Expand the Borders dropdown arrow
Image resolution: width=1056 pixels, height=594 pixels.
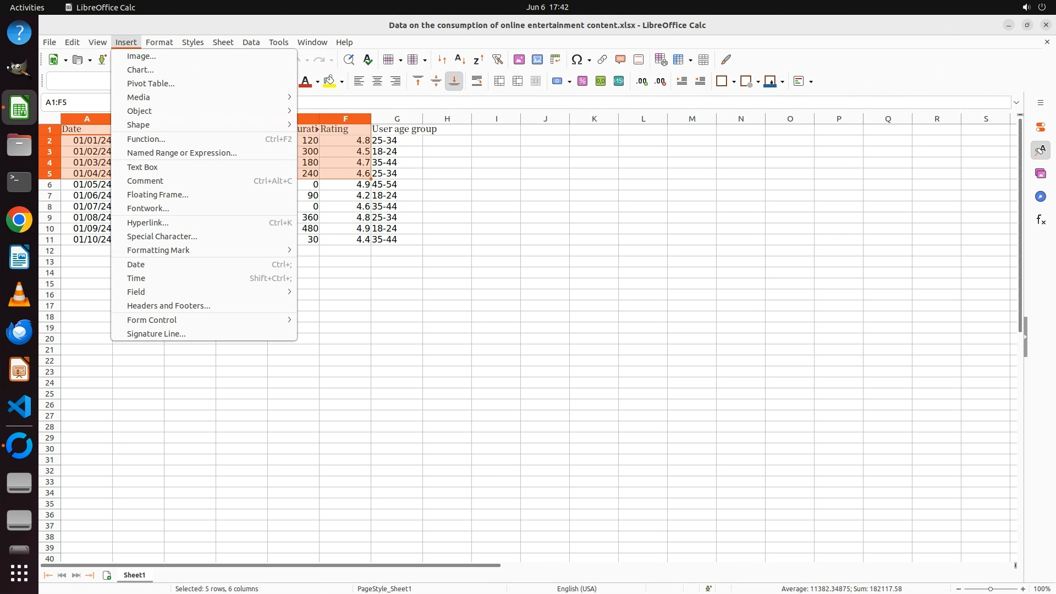click(x=734, y=82)
